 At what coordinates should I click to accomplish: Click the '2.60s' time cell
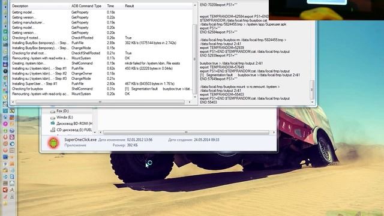(110, 84)
